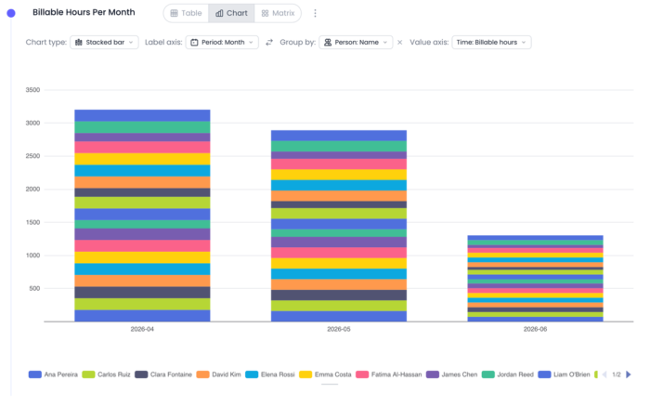Open the Chart type Stacked bar dropdown

(x=104, y=43)
